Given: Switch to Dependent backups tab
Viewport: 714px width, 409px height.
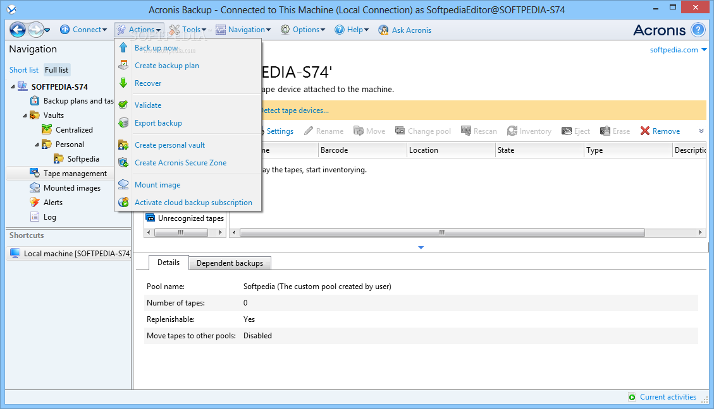Looking at the screenshot, I should point(230,263).
